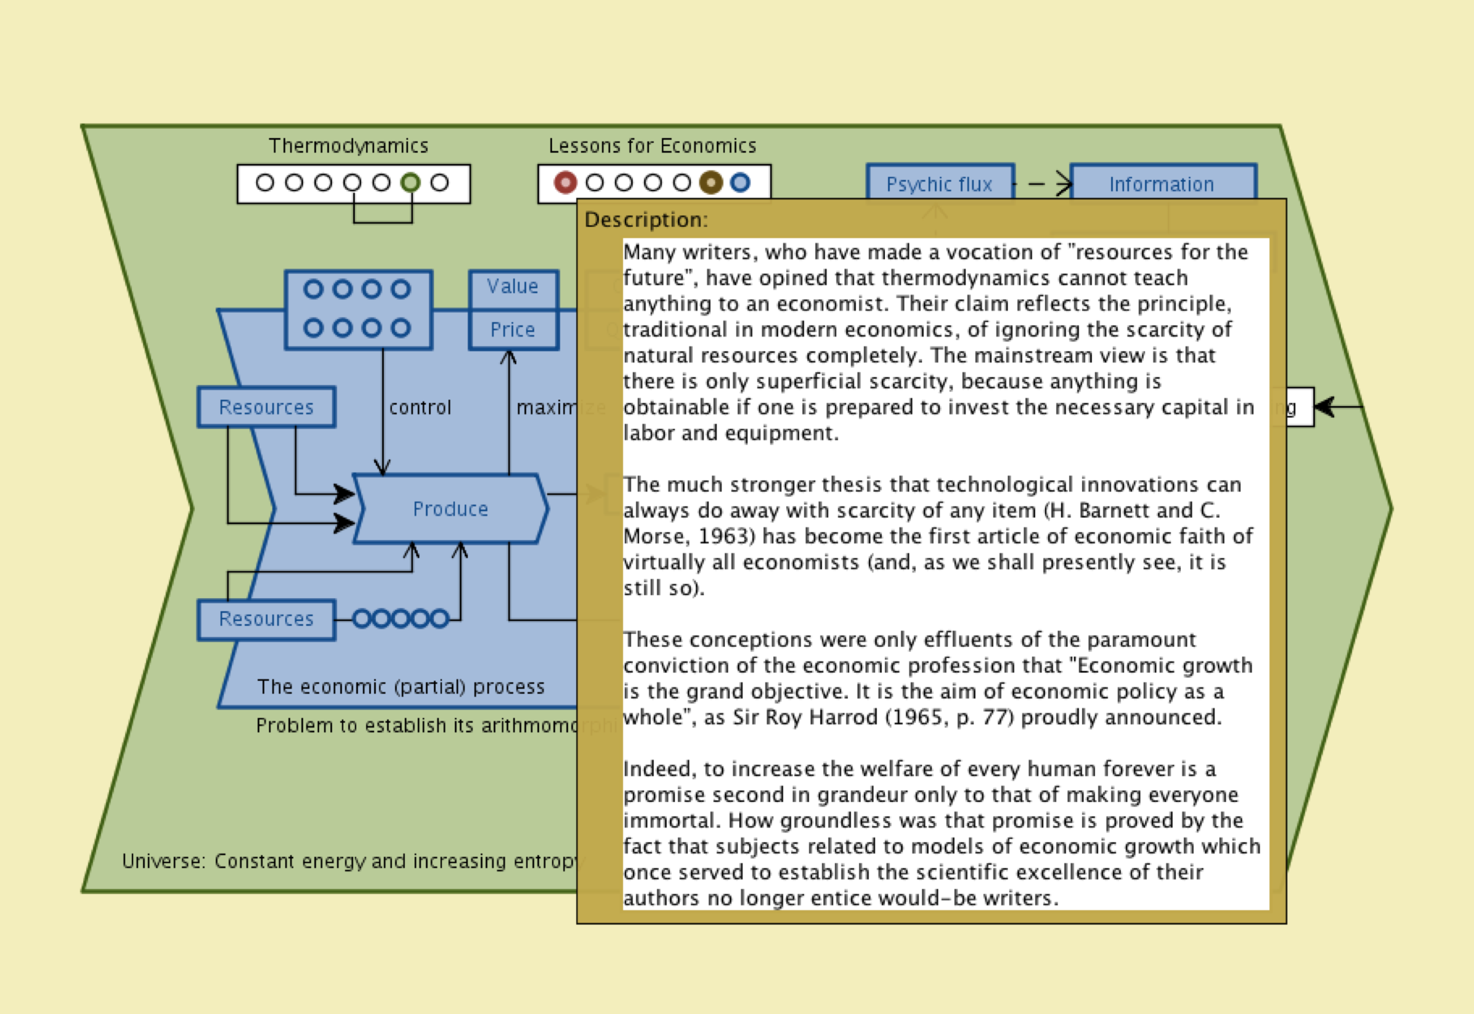Click the second circle in Lessons for Economics
Image resolution: width=1474 pixels, height=1014 pixels.
coord(594,183)
